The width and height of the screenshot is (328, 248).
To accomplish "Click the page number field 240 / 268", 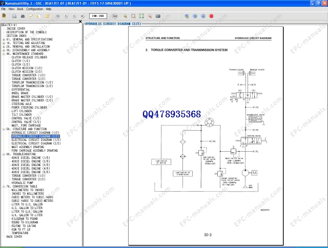I will 98,16.
